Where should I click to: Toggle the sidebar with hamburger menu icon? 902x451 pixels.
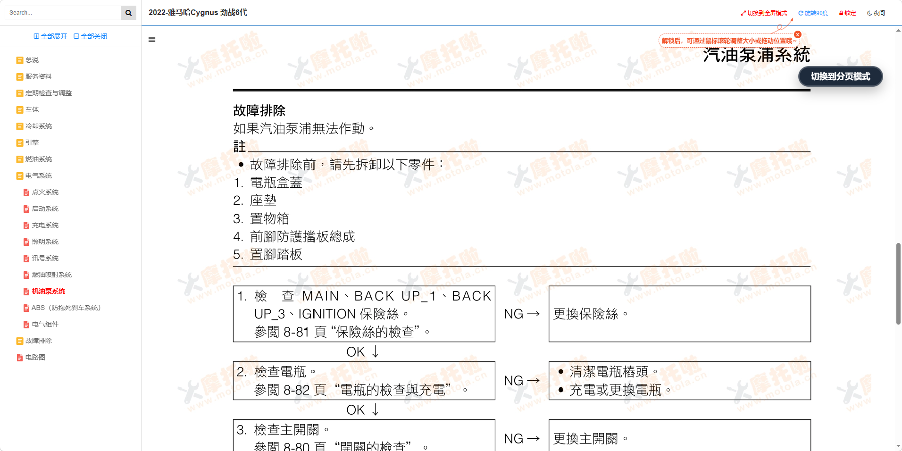(152, 40)
